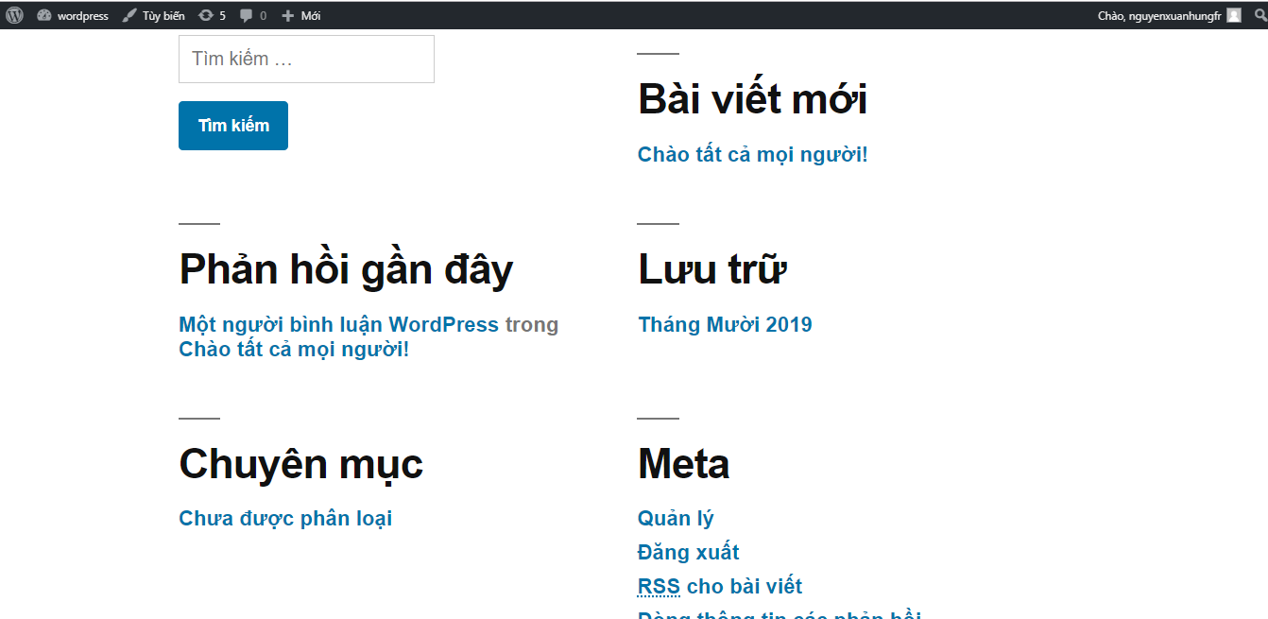Image resolution: width=1268 pixels, height=619 pixels.
Task: Focus the Tìm kiếm search field
Action: click(306, 59)
